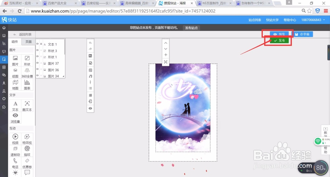The image size is (330, 177).
Task: Switch to the 百度产品大全 browser tab
Action: (60, 3)
